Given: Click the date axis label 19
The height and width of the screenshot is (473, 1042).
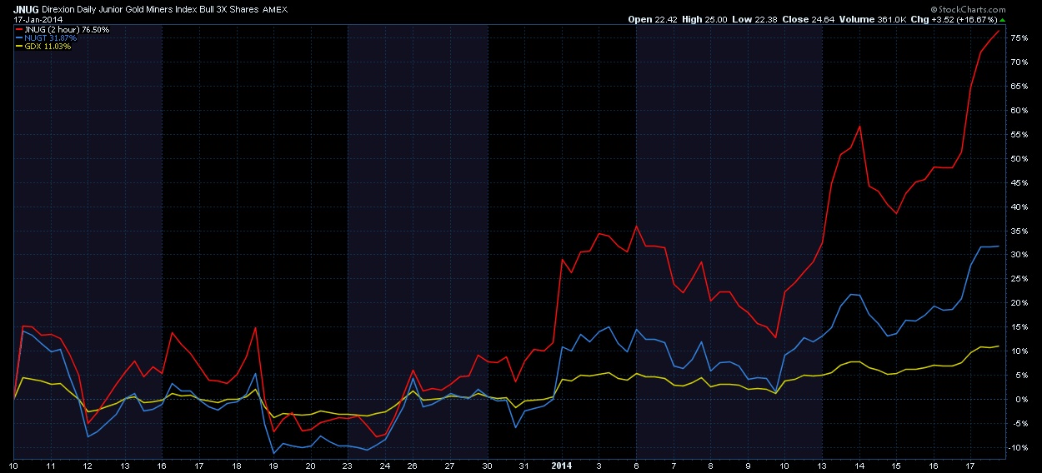Looking at the screenshot, I should [x=273, y=467].
